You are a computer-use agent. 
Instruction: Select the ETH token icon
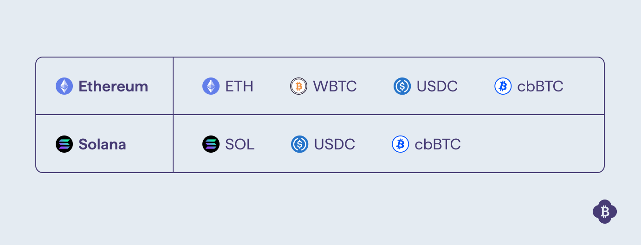[x=211, y=86]
